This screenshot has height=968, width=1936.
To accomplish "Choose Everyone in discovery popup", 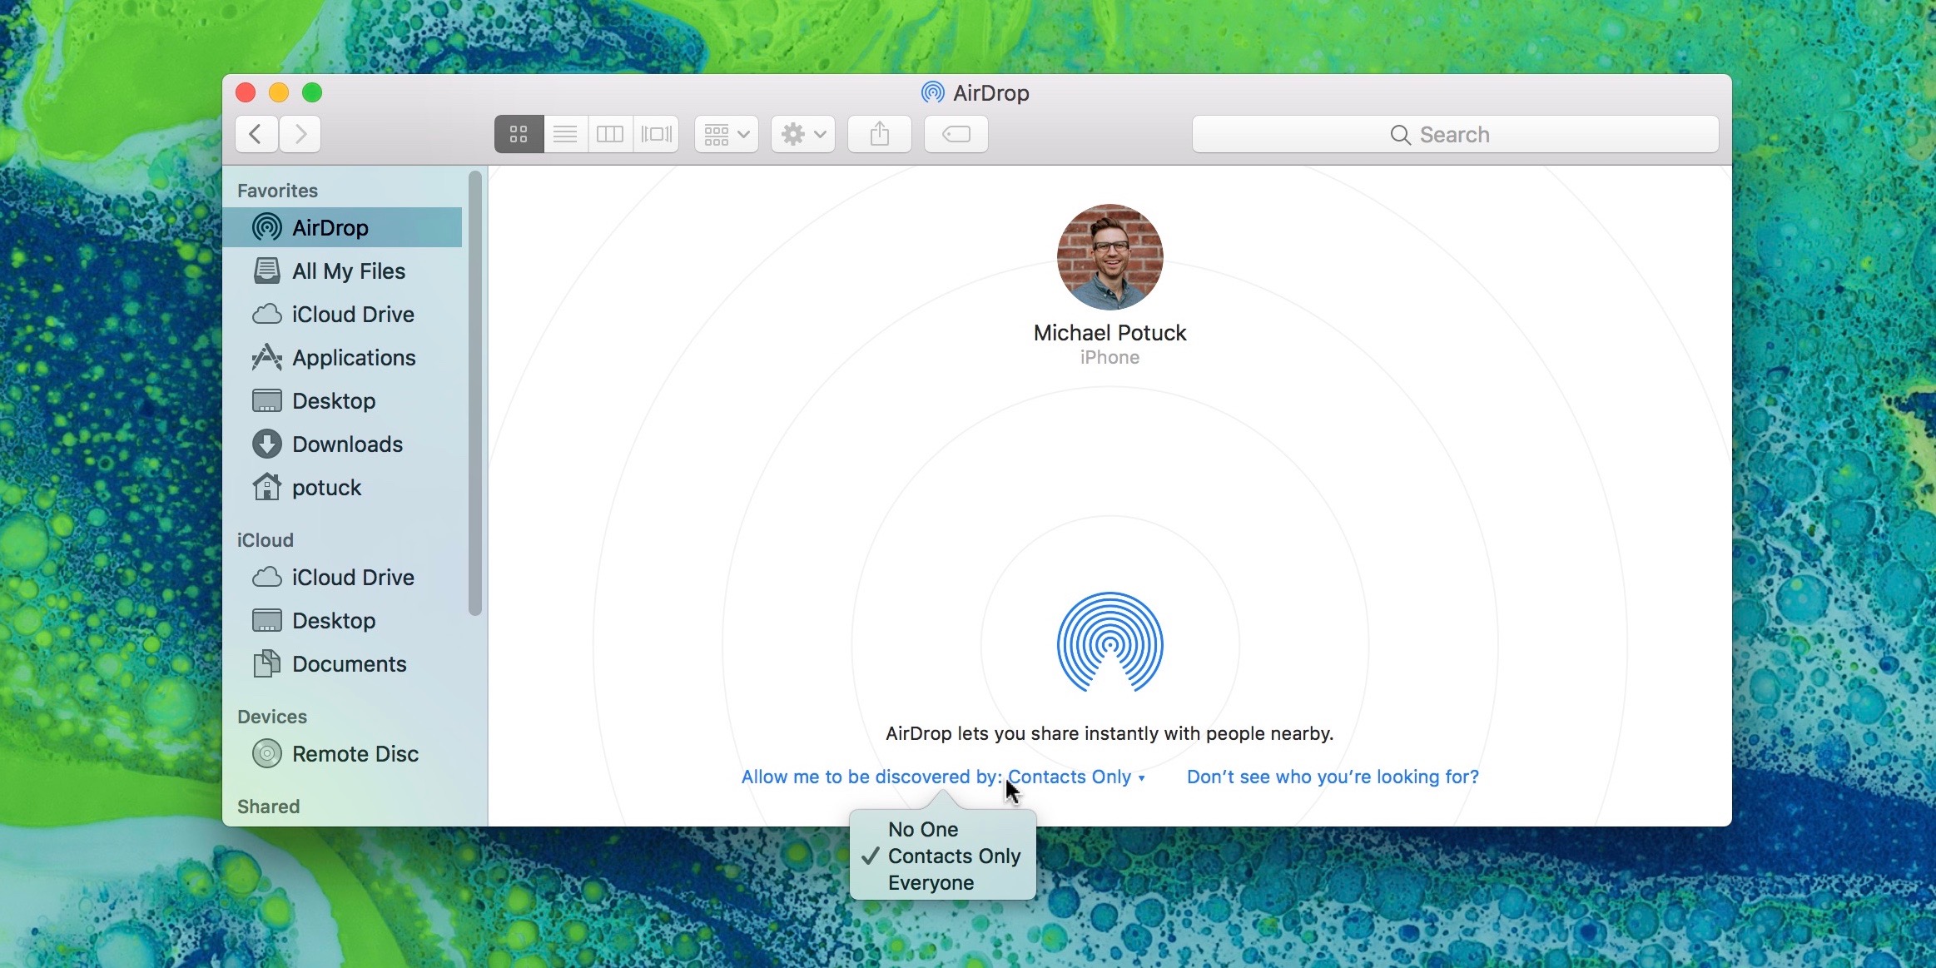I will 931,882.
